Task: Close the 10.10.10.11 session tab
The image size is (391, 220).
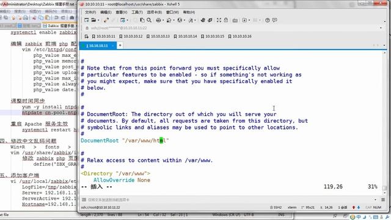Action: coord(112,46)
